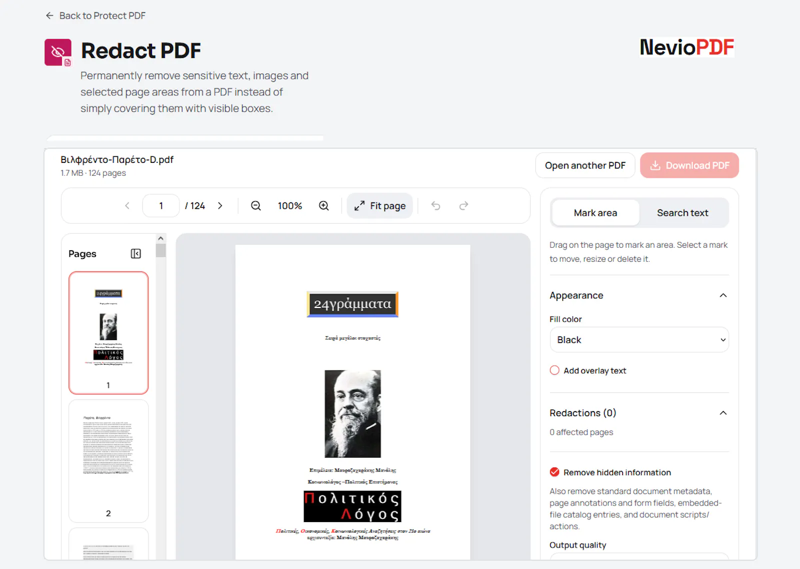Click the Output quality label
800x569 pixels.
[x=577, y=545]
